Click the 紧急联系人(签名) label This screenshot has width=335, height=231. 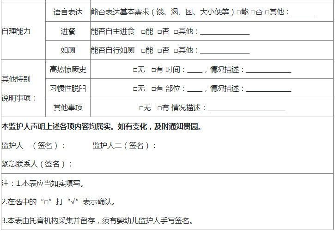pyautogui.click(x=37, y=164)
